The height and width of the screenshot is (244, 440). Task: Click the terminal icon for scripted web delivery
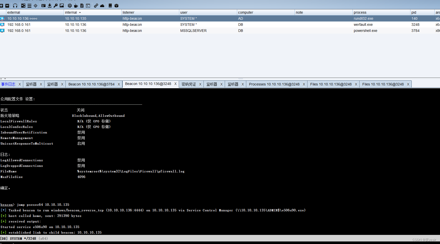(x=88, y=6)
